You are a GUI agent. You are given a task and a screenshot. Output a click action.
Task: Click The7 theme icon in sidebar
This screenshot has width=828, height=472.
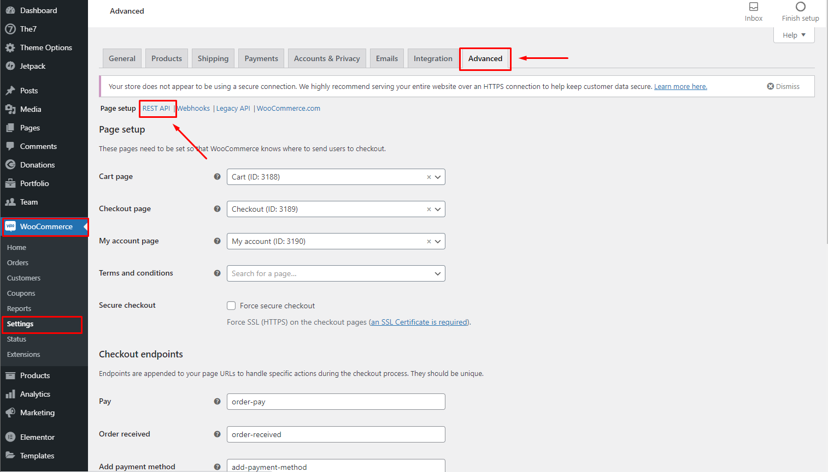[10, 29]
